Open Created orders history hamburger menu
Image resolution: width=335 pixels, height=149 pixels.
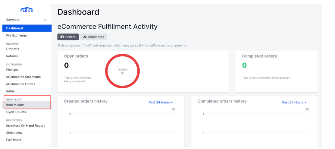tap(174, 109)
